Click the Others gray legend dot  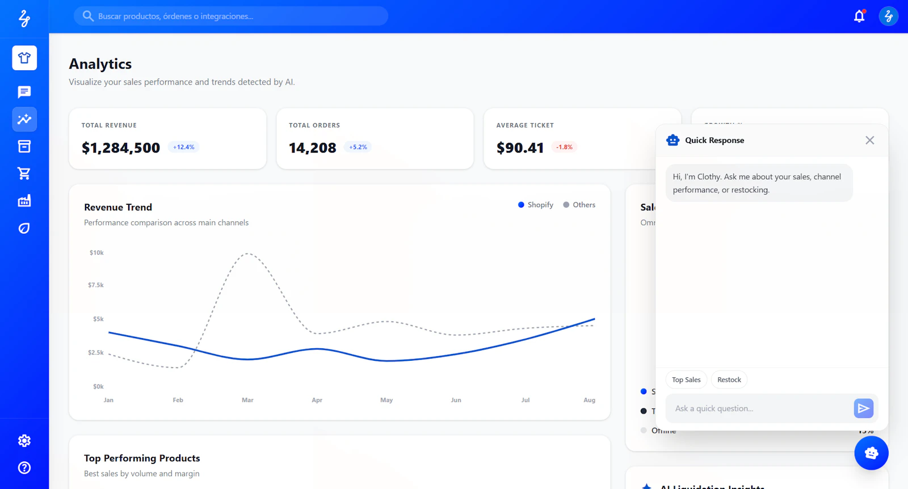point(566,205)
